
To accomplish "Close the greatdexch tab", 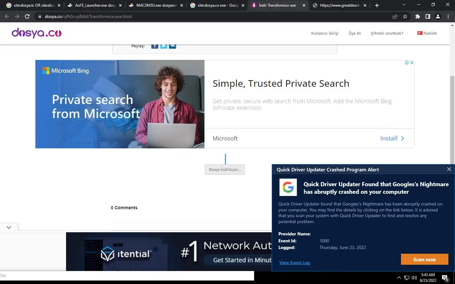I will (365, 5).
